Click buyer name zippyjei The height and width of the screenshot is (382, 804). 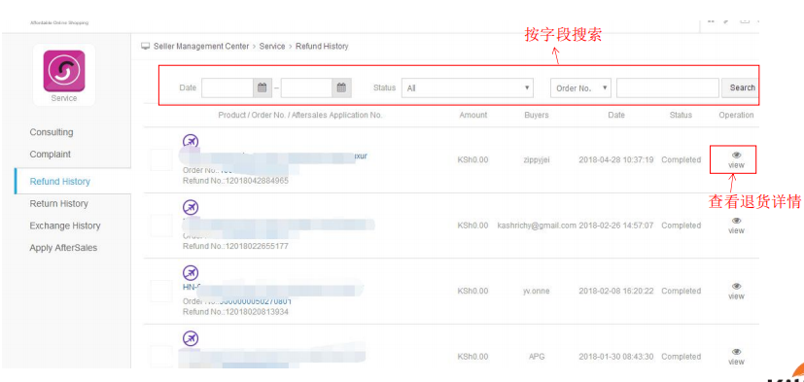click(537, 160)
